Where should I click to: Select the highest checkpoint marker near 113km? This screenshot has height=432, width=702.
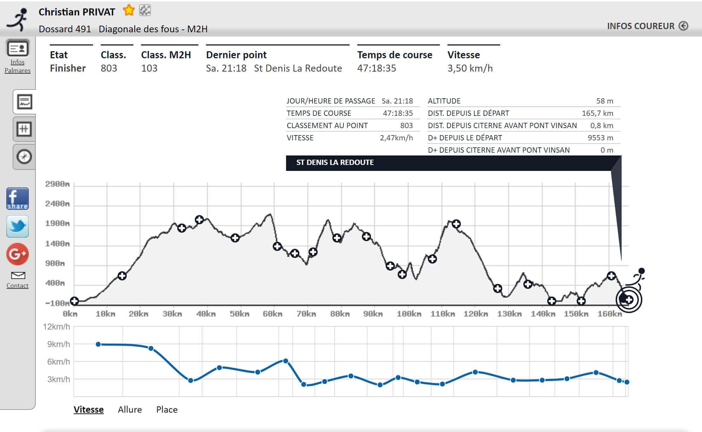tap(456, 224)
